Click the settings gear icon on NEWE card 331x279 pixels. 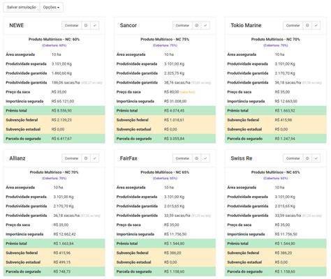86,25
